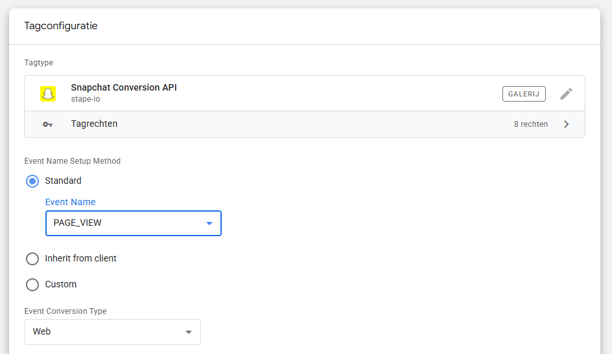This screenshot has width=612, height=354.
Task: Click the pencil edit icon for tag type
Action: [x=566, y=94]
